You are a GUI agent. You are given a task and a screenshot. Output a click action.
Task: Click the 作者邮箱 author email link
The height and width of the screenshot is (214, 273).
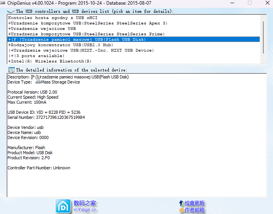pyautogui.click(x=194, y=210)
